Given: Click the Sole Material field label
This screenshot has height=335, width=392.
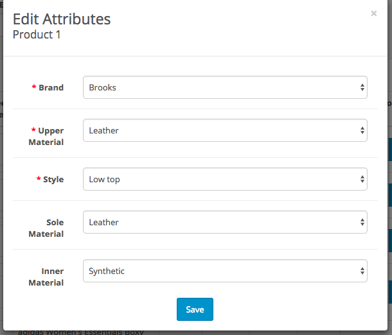Looking at the screenshot, I should click(x=46, y=228).
